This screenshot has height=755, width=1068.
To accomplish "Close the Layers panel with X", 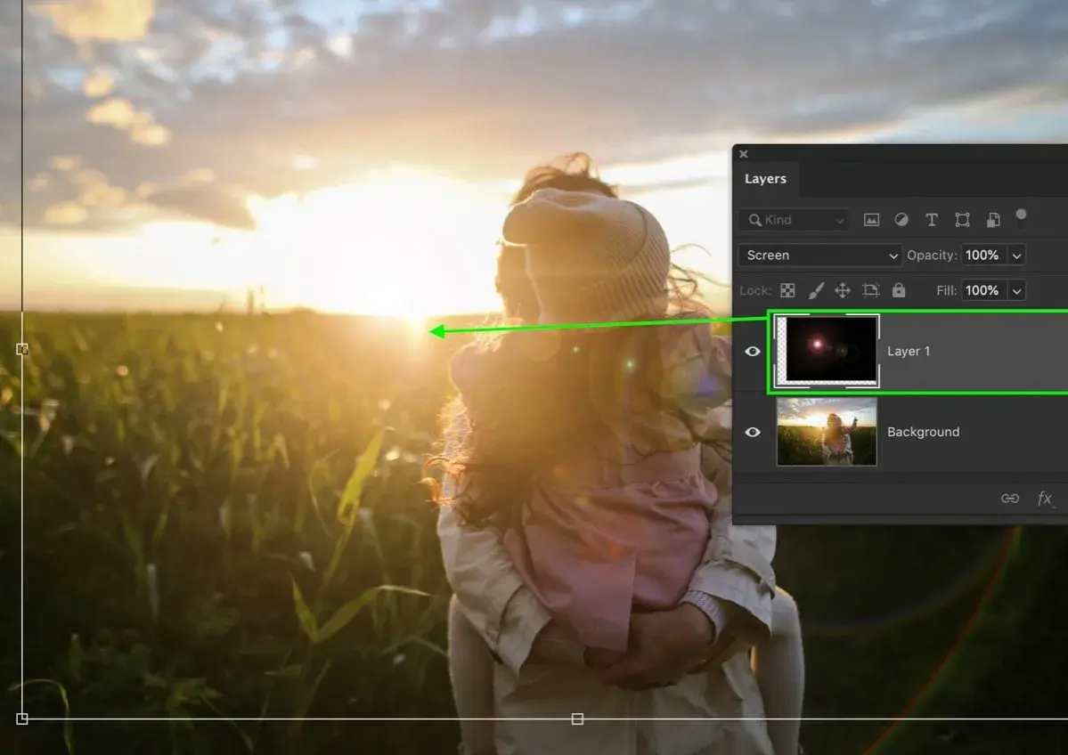I will pos(744,154).
